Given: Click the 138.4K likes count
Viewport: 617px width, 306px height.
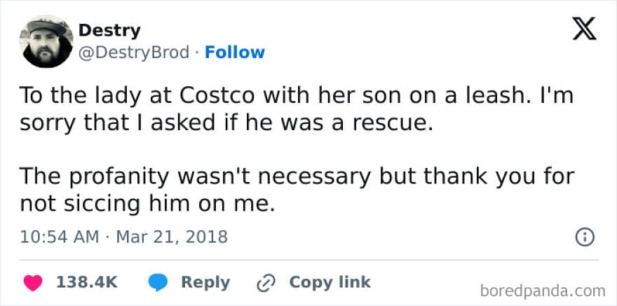Looking at the screenshot, I should [x=87, y=282].
